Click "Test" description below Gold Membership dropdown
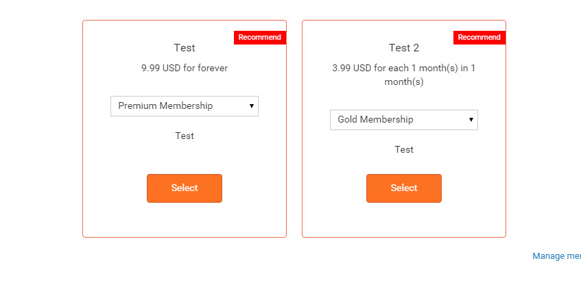 click(x=404, y=149)
